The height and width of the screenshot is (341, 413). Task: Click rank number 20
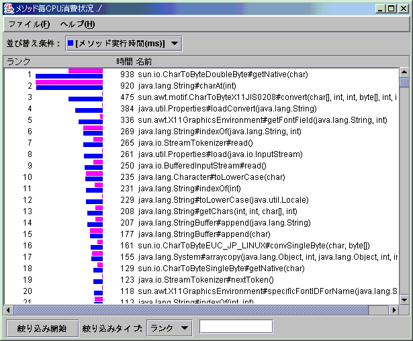tap(28, 291)
